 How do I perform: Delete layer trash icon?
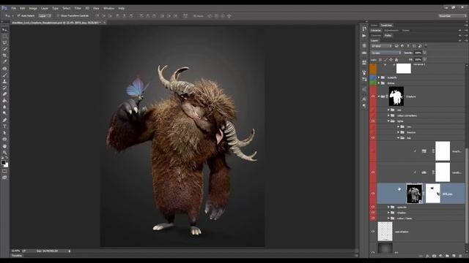click(460, 256)
